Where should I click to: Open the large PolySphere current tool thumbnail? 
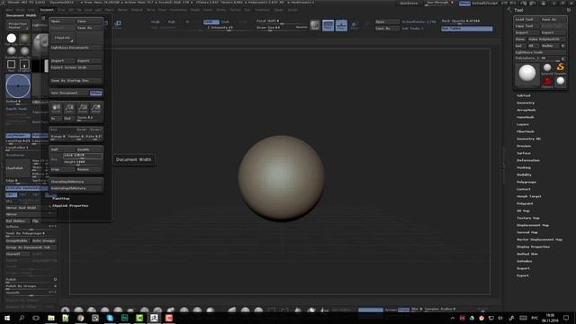[x=527, y=74]
